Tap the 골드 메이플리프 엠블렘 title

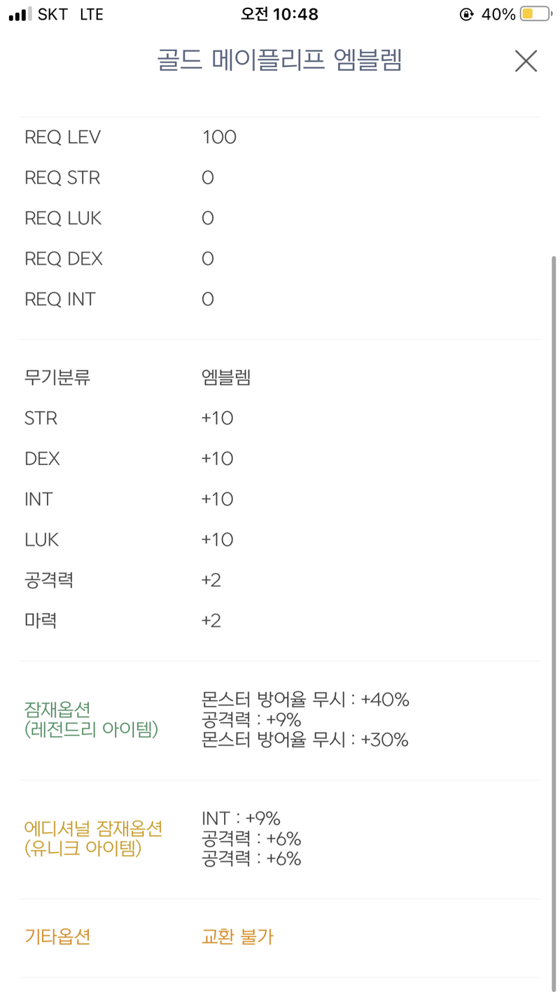coord(279,61)
